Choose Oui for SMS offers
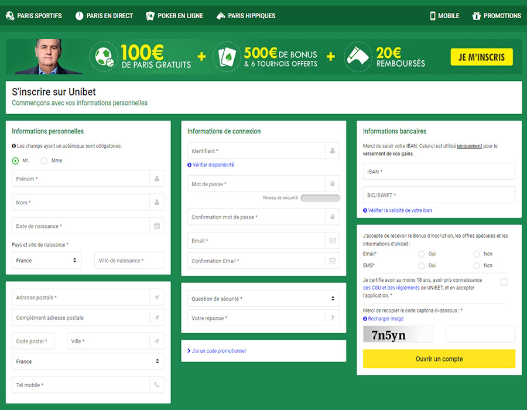This screenshot has width=527, height=410. pyautogui.click(x=421, y=265)
